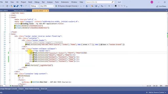Click the Find in Files icon
Screen dimensions: 168x94
point(92,6)
